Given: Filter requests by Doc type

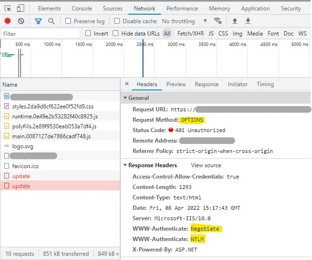Looking at the screenshot, I should (x=288, y=34).
